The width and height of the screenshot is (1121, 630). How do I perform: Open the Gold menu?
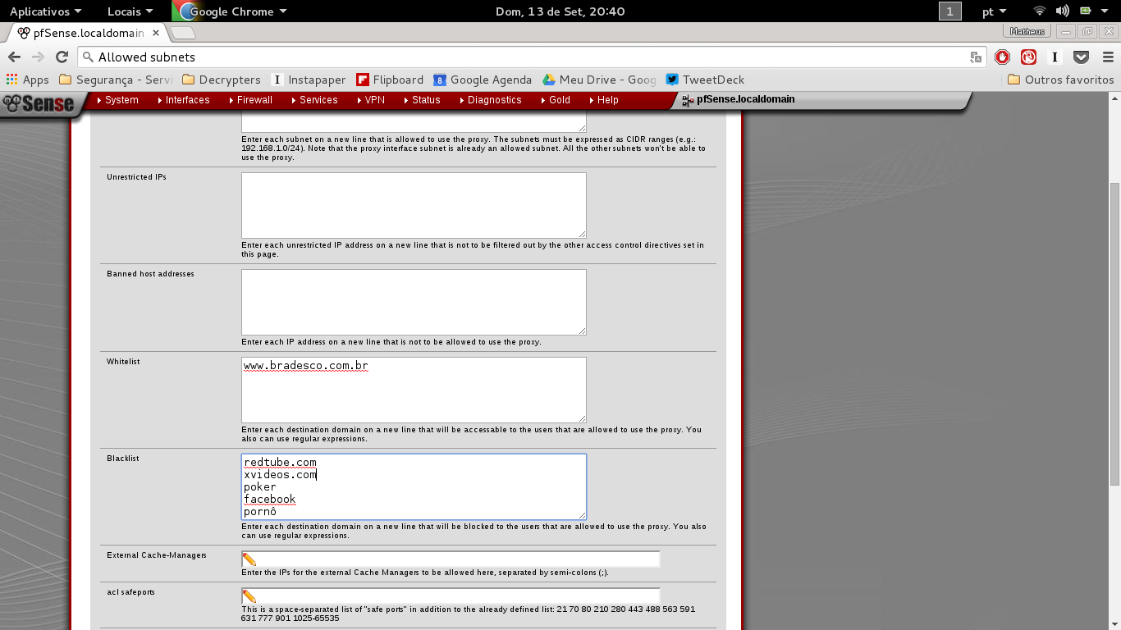[556, 100]
